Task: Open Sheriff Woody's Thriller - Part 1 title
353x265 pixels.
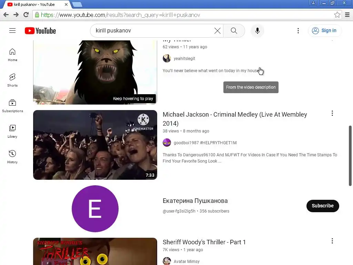Action: (x=204, y=242)
